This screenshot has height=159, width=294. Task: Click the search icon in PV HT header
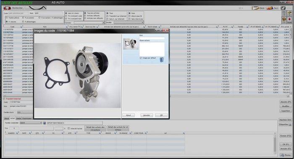(x=232, y=27)
